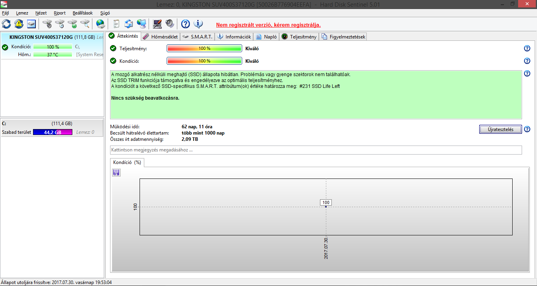Click the disk with green checkmark icon
The height and width of the screenshot is (286, 537).
pos(72,24)
